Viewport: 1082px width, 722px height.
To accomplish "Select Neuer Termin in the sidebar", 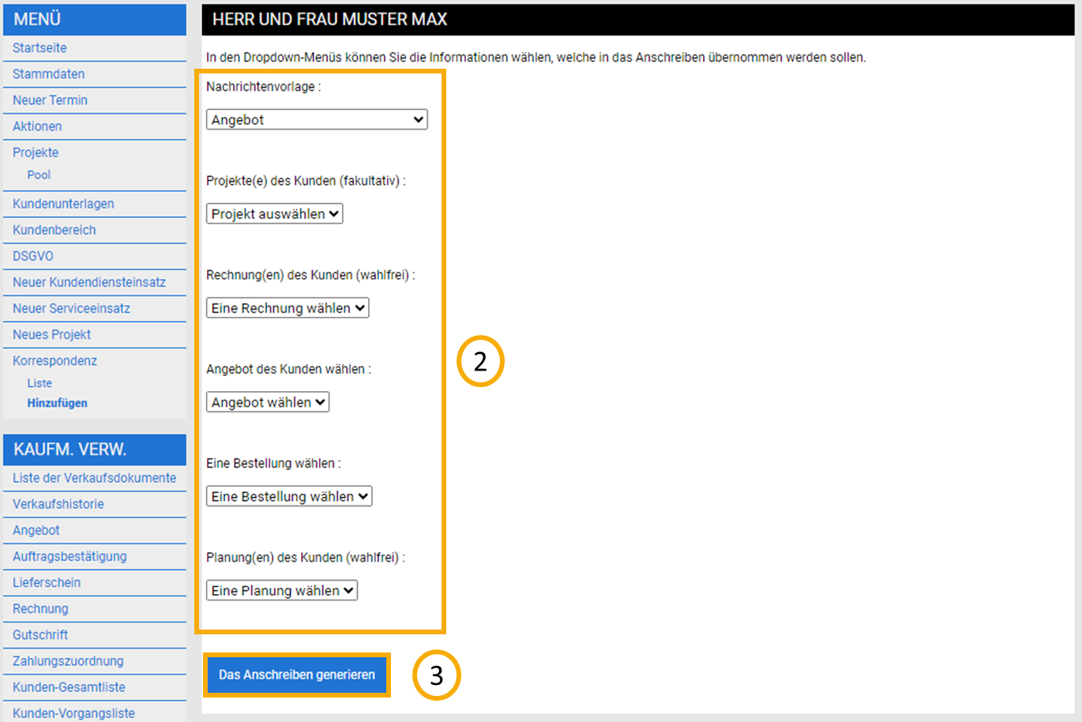I will pos(50,100).
